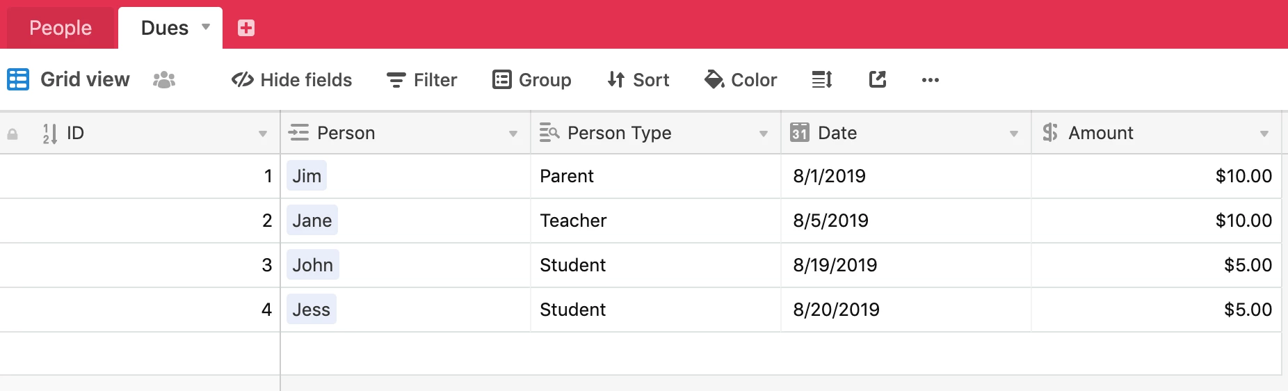Select the Amount column header
This screenshot has height=391, width=1288.
pos(1157,133)
